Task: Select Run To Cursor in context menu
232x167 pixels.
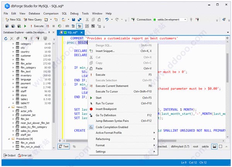Action: tap(123, 103)
